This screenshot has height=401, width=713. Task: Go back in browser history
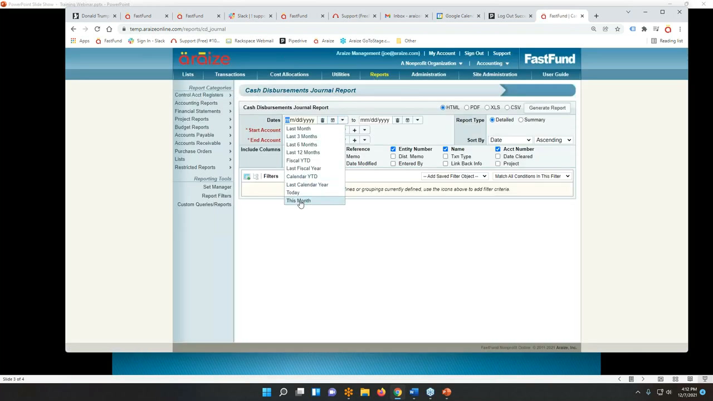pyautogui.click(x=74, y=29)
